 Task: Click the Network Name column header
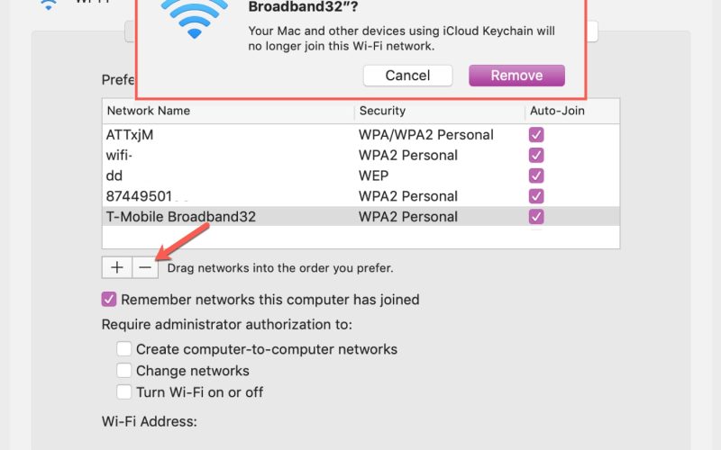[x=227, y=111]
